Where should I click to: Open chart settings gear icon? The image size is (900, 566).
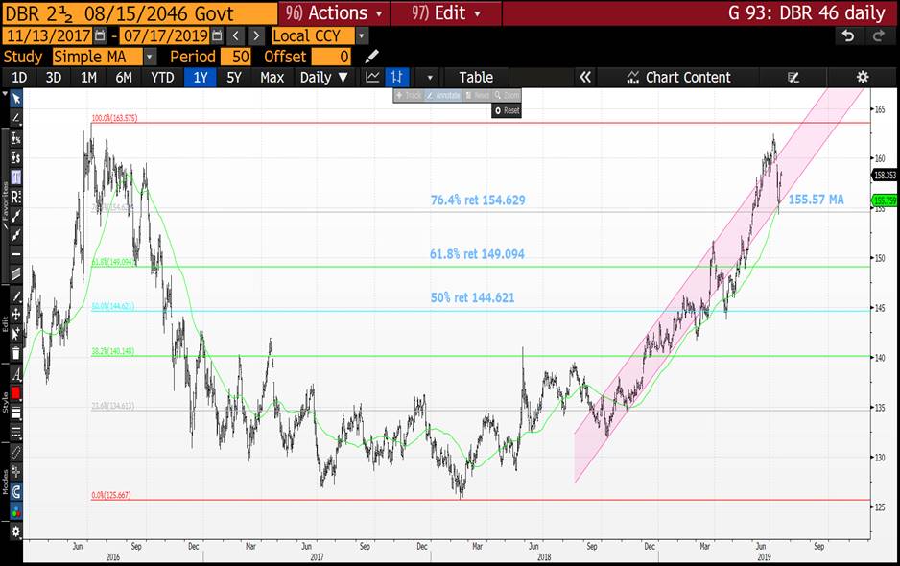point(862,78)
